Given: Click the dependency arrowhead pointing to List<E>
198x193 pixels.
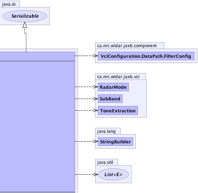Looking at the screenshot, I should pos(95,175).
